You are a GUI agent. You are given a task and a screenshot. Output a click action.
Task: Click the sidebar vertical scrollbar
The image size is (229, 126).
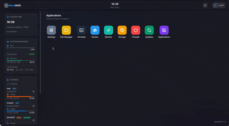tap(40, 53)
